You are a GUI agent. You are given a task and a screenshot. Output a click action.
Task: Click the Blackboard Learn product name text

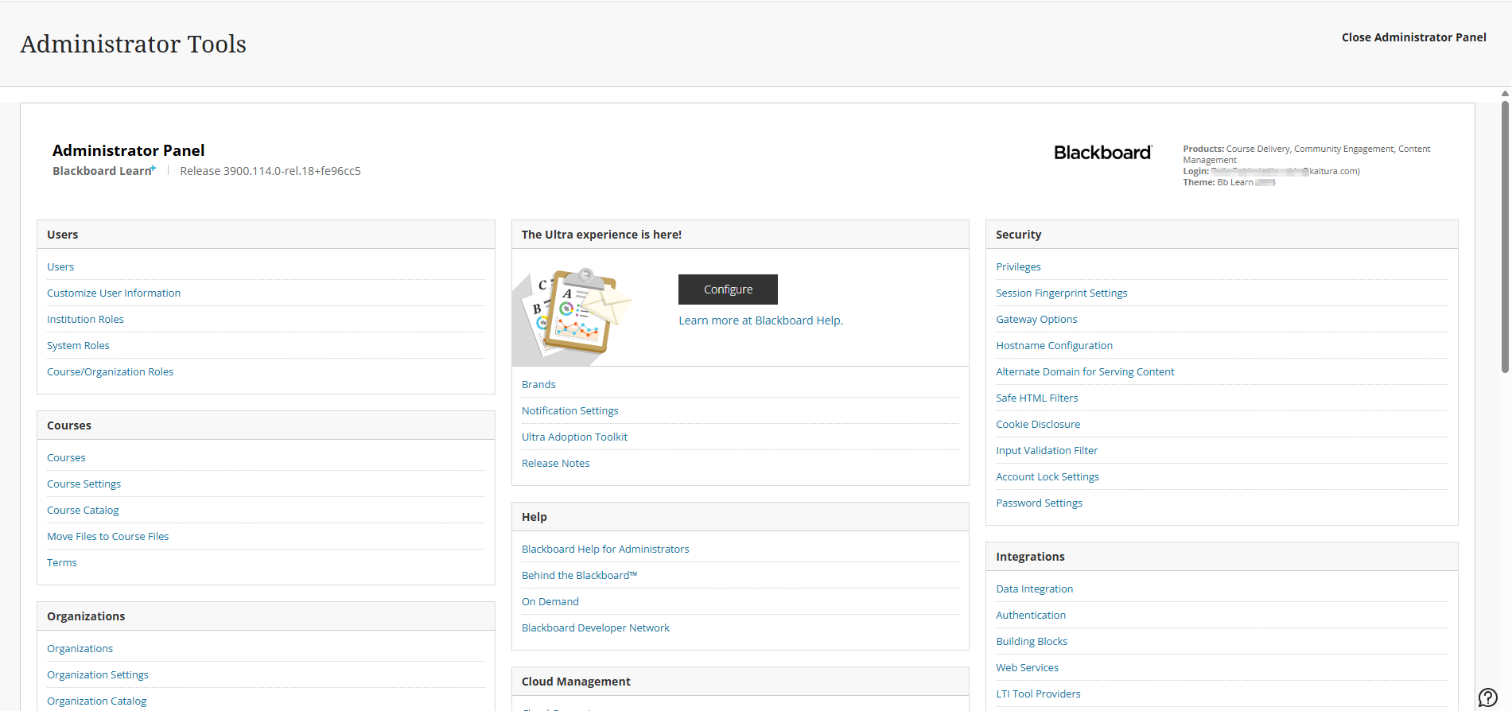(x=104, y=171)
